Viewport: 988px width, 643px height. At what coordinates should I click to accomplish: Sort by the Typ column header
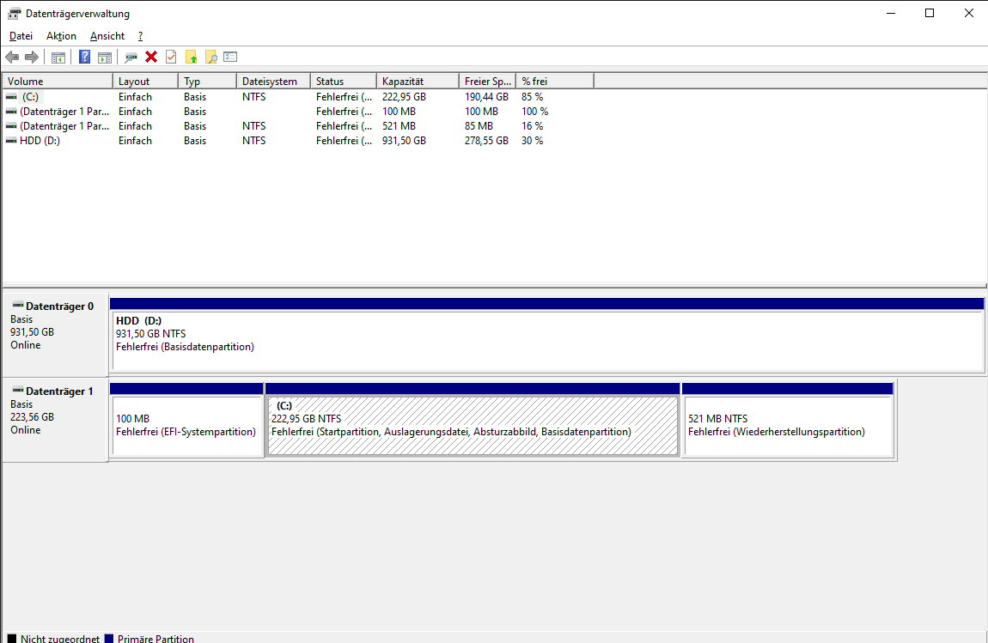pos(208,82)
